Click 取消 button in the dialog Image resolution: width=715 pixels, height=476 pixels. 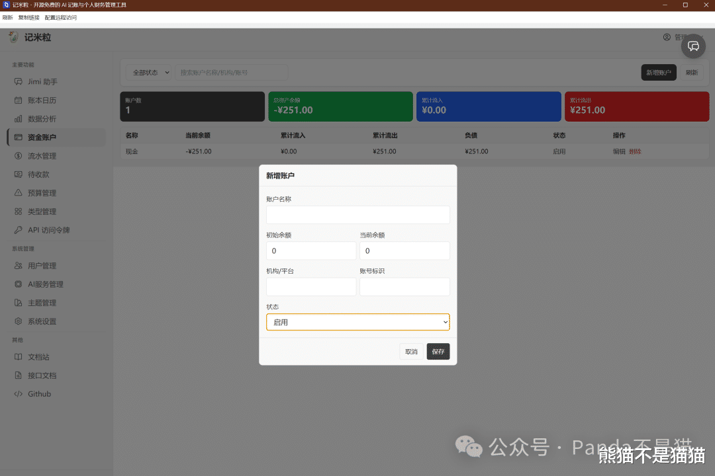click(x=411, y=352)
